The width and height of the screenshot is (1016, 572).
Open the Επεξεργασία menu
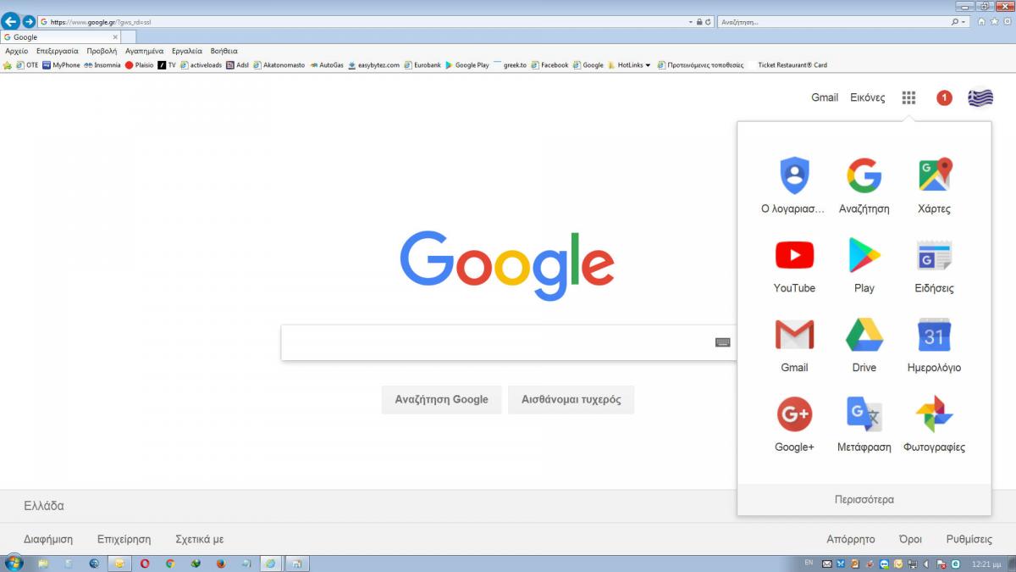pyautogui.click(x=57, y=51)
